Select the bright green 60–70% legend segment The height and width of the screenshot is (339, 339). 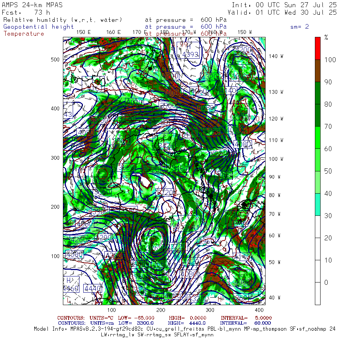pos(318,137)
